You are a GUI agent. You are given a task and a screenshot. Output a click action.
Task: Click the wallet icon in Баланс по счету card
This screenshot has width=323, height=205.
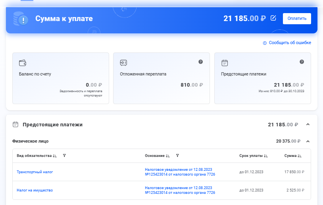(x=23, y=63)
